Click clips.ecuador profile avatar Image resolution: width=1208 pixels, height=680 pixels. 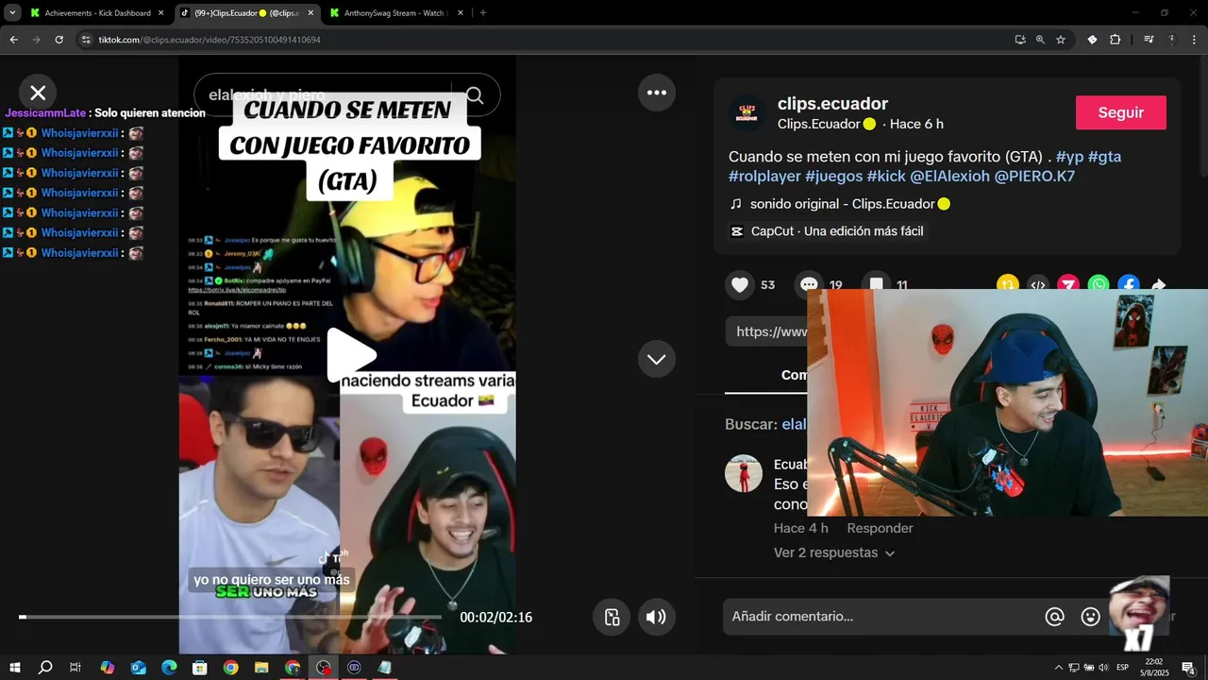coord(747,112)
